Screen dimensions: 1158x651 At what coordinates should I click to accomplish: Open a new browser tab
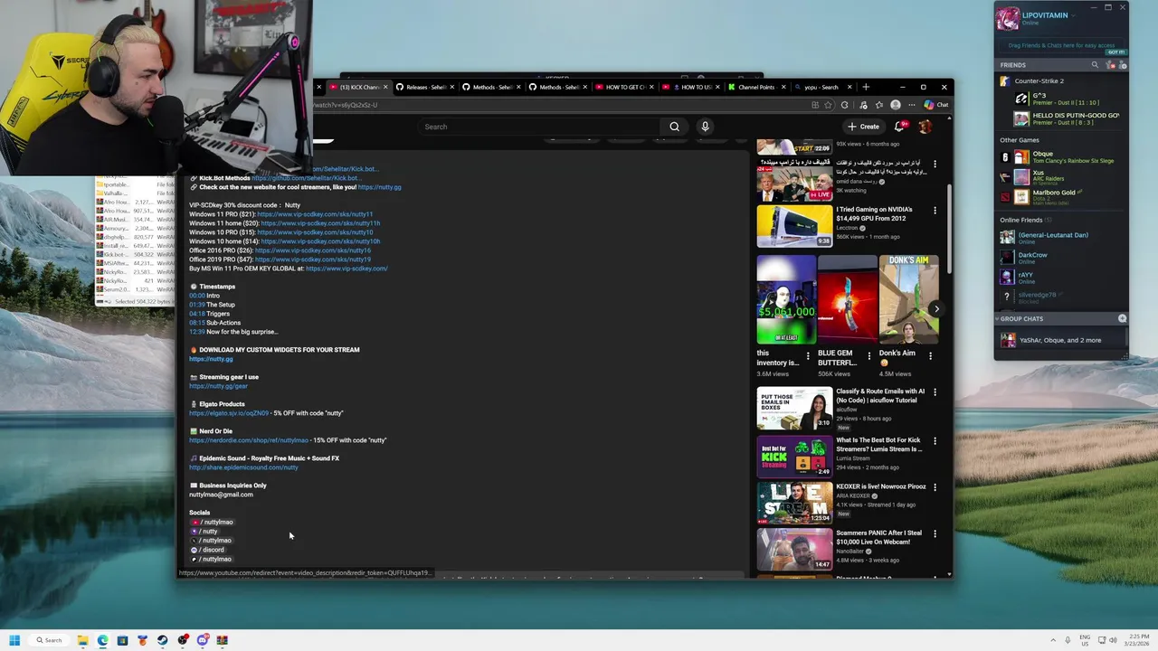click(x=866, y=87)
